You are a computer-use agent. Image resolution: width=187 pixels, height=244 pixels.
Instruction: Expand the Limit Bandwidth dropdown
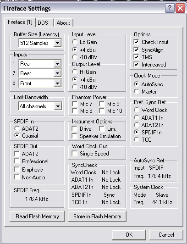(x=40, y=106)
